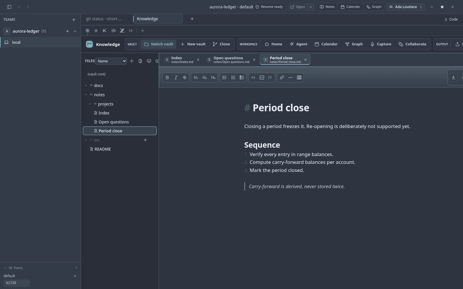Insert a table using the toolbar
This screenshot has width=463, height=289.
(299, 77)
